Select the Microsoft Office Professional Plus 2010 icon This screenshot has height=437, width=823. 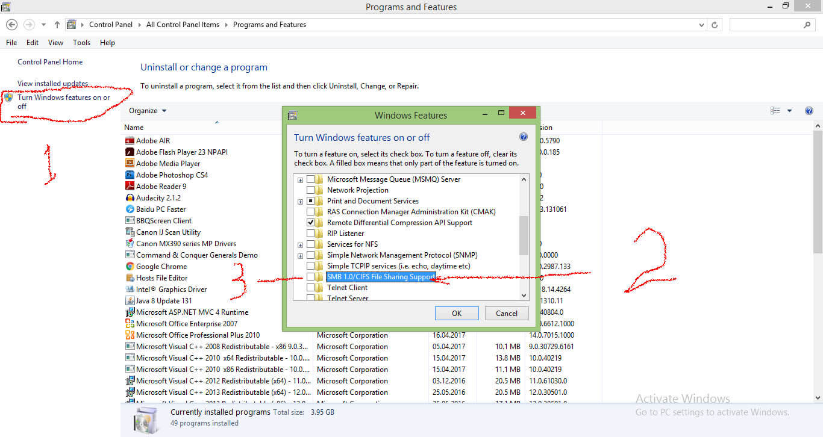130,335
